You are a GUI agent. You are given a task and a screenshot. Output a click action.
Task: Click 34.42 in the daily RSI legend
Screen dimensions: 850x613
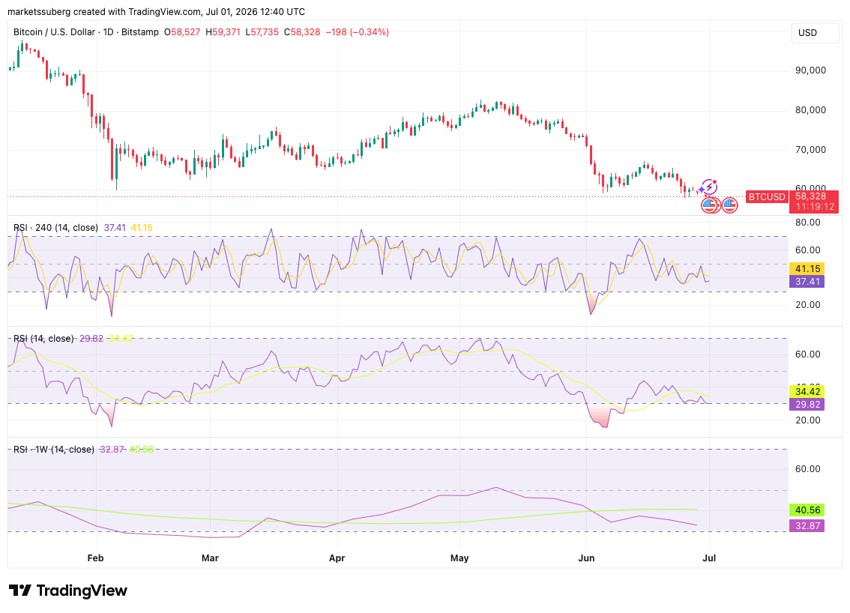click(121, 338)
